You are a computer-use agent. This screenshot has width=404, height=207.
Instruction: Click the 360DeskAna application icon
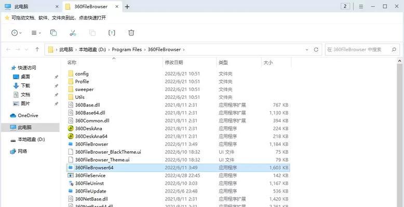[71, 128]
